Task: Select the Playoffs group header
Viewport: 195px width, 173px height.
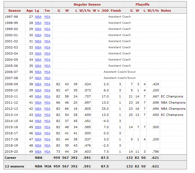Action: point(142,4)
